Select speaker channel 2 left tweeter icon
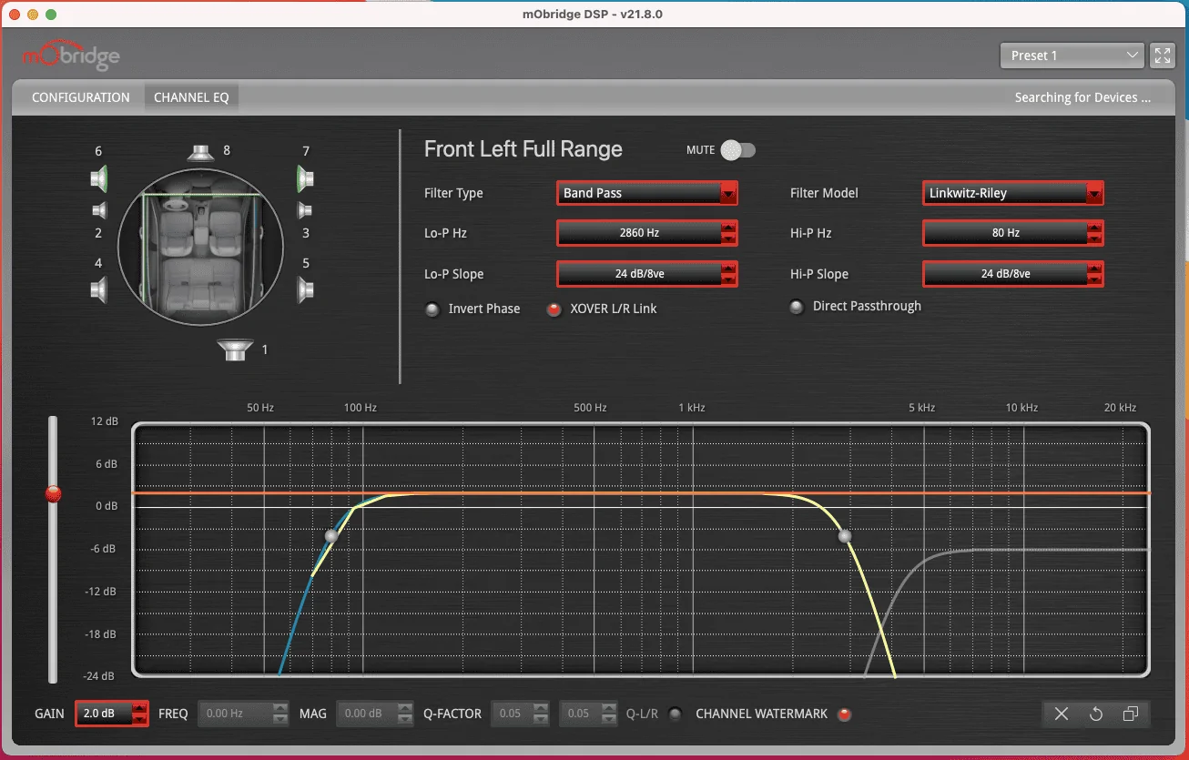This screenshot has width=1189, height=760. (x=99, y=211)
